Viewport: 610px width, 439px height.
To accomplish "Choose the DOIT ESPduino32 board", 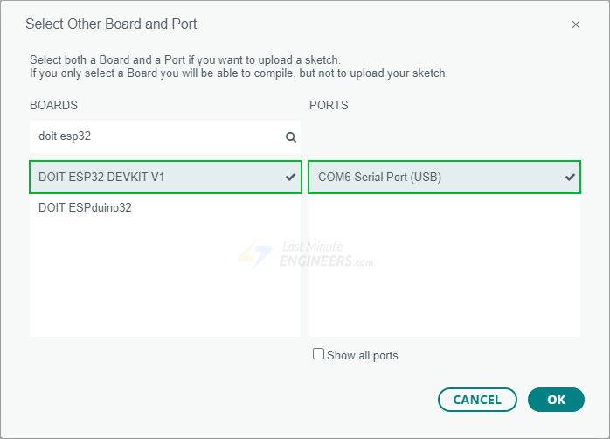I will (x=86, y=208).
